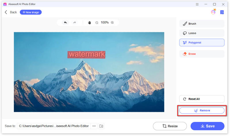Open the output folder icon
The image size is (230, 136).
[x=101, y=126]
